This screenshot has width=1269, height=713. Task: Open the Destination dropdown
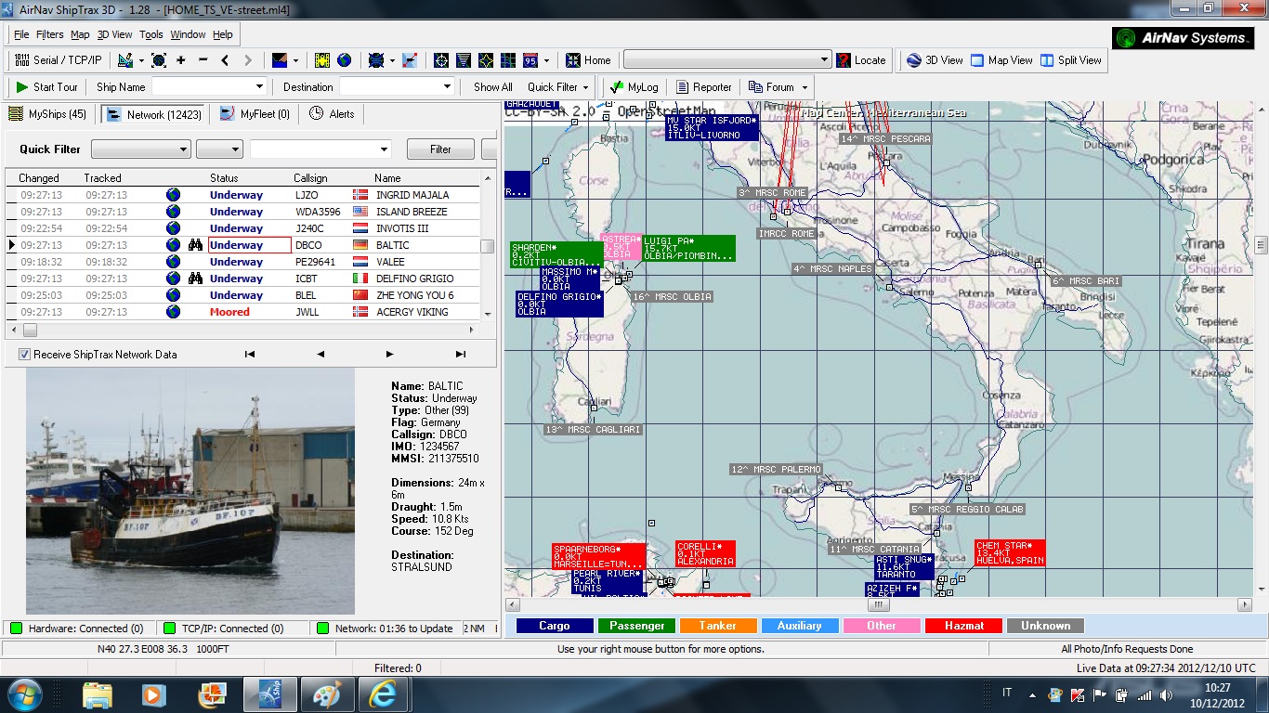(x=446, y=87)
